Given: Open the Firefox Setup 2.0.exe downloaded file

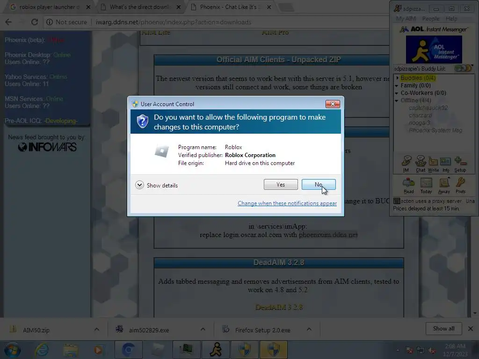Looking at the screenshot, I should pyautogui.click(x=262, y=330).
